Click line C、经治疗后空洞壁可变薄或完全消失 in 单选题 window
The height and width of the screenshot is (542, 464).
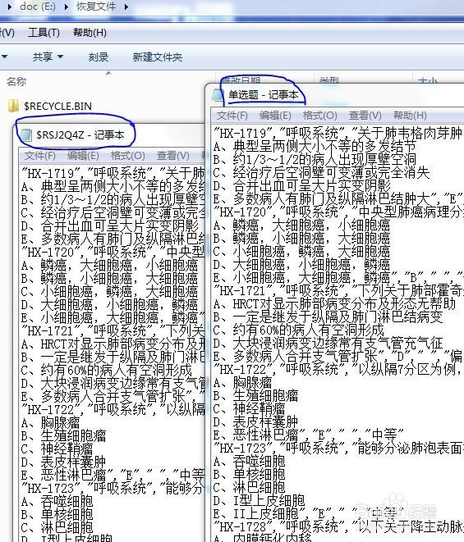(x=321, y=172)
